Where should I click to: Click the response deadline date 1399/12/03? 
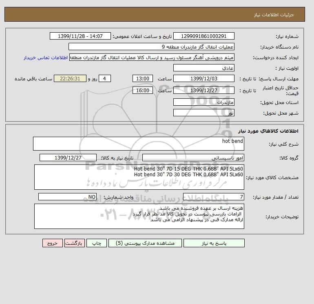(x=203, y=79)
